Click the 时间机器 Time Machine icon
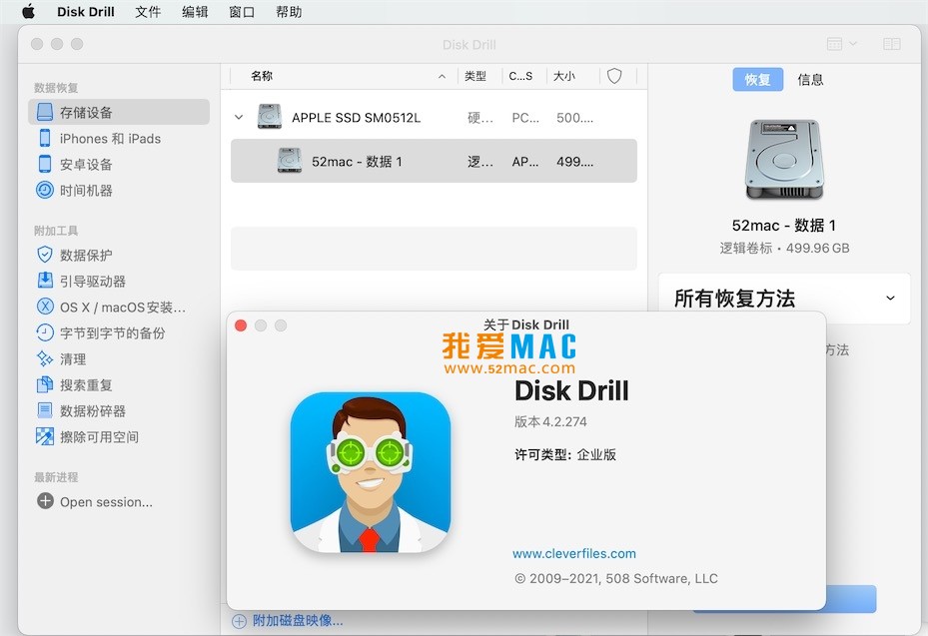928x636 pixels. point(45,190)
